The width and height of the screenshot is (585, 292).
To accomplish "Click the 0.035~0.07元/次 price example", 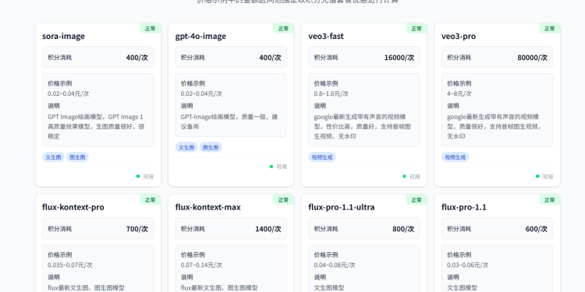I will click(x=70, y=266).
